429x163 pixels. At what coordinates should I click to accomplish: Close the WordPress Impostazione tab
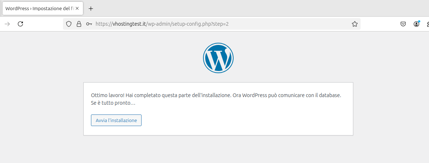pos(77,8)
